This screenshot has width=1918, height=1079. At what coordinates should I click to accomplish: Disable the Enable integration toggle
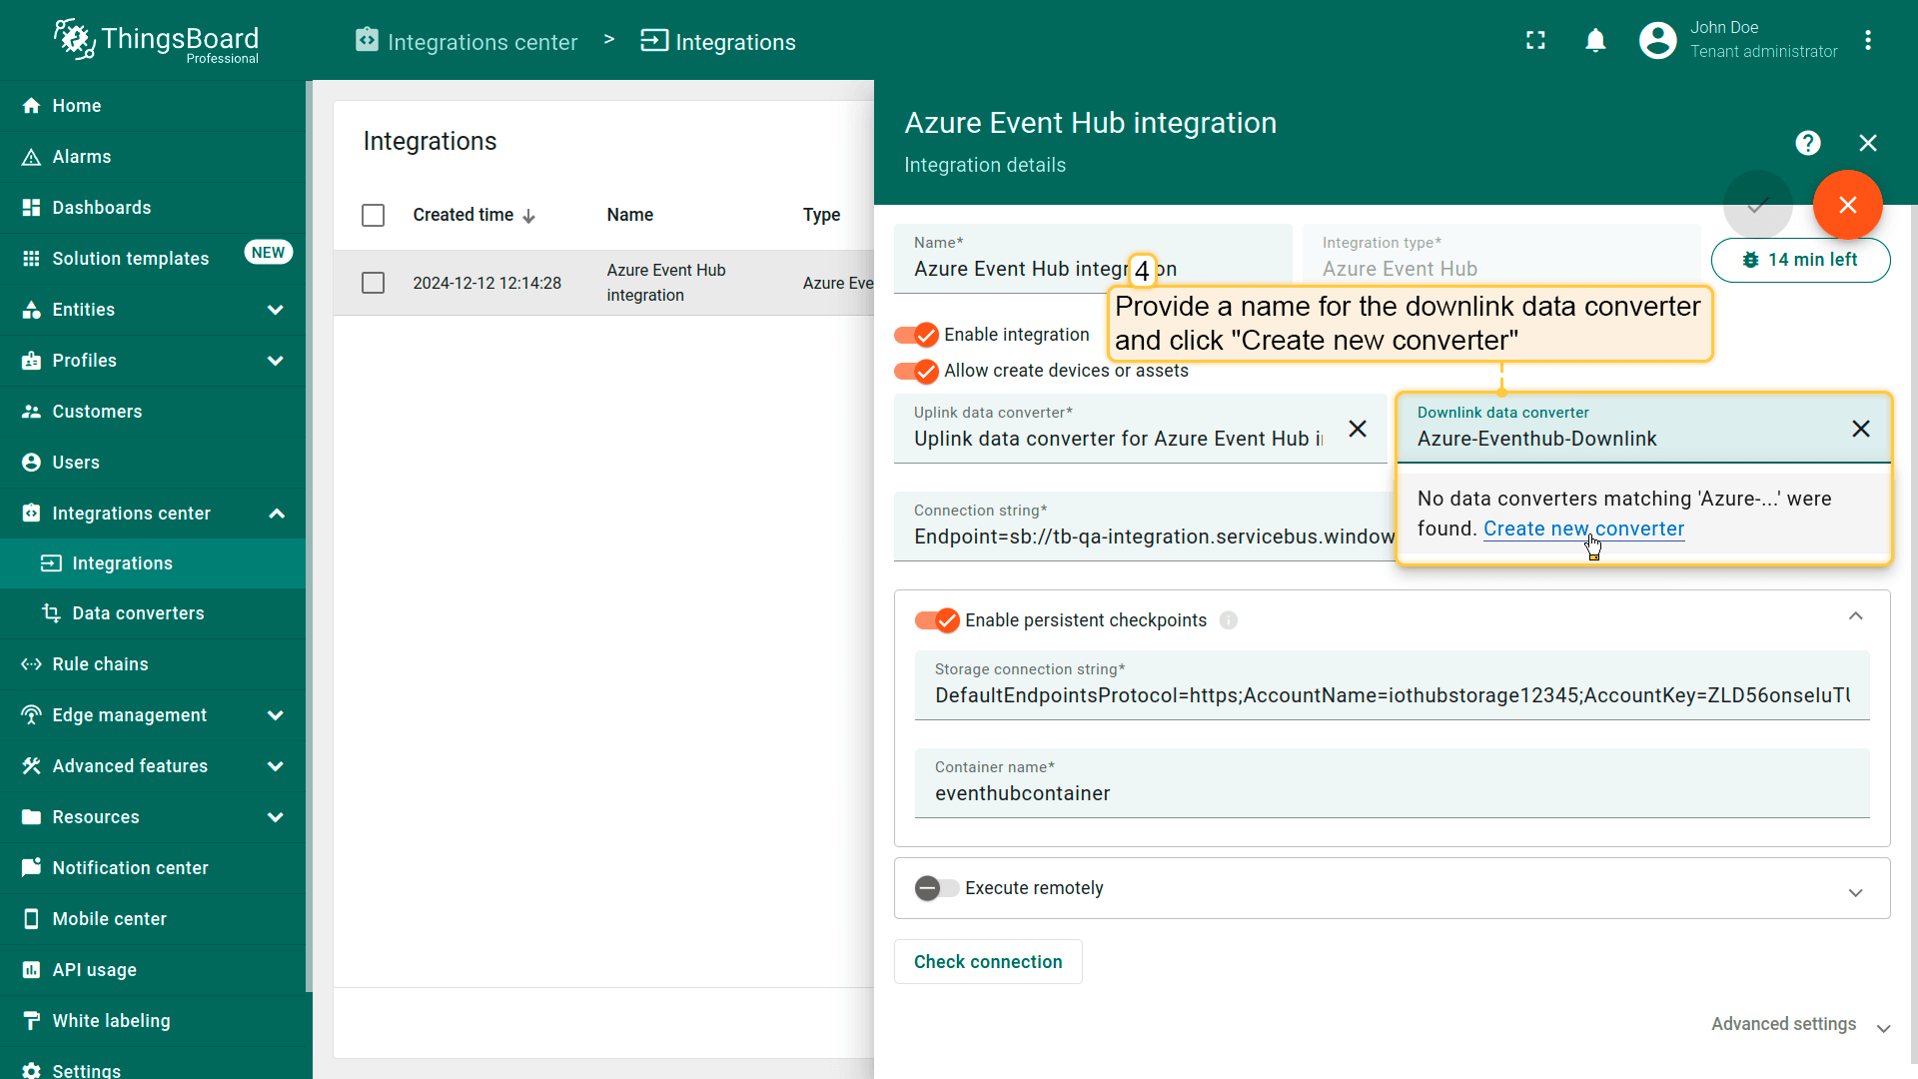(x=916, y=335)
